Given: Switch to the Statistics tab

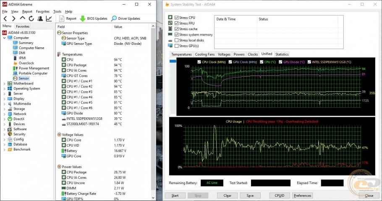Looking at the screenshot, I should pyautogui.click(x=282, y=54).
